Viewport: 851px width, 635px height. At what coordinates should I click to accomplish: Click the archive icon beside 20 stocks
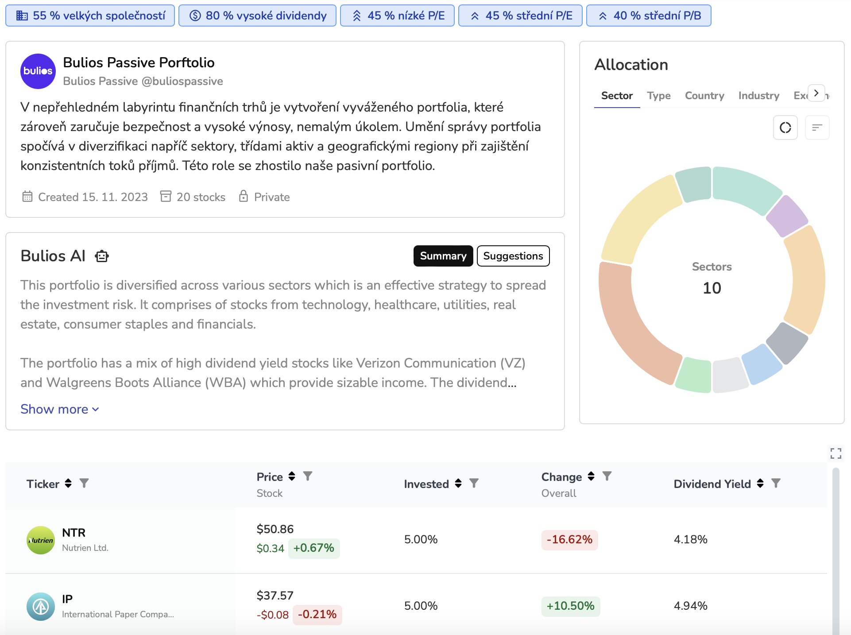pos(166,196)
